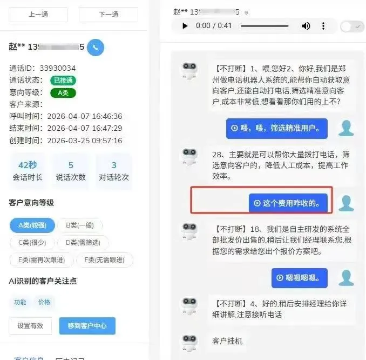Choose D类(需筛选) intent level
The width and height of the screenshot is (366, 360).
point(83,243)
